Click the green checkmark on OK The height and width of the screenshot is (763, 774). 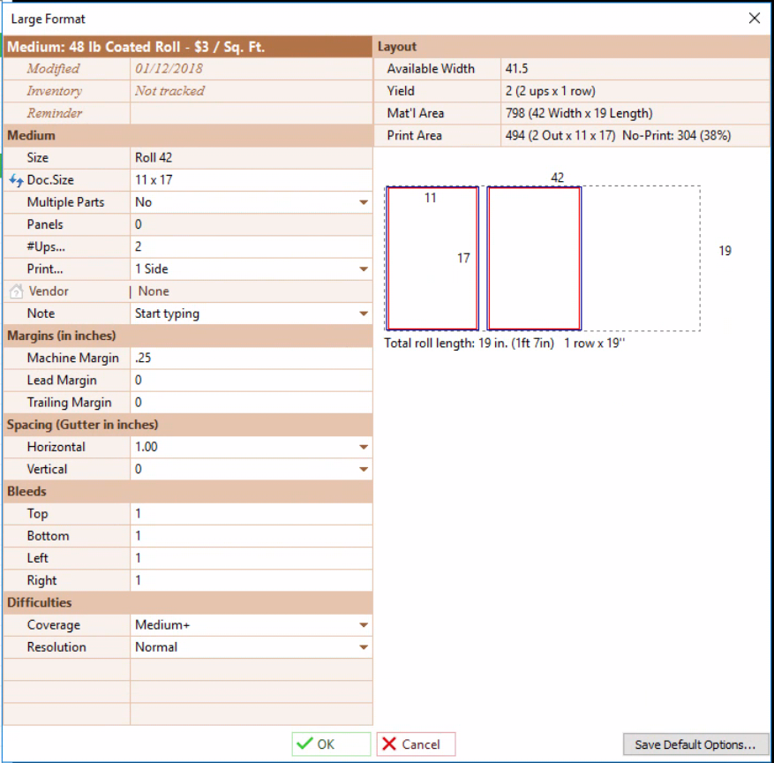[304, 744]
